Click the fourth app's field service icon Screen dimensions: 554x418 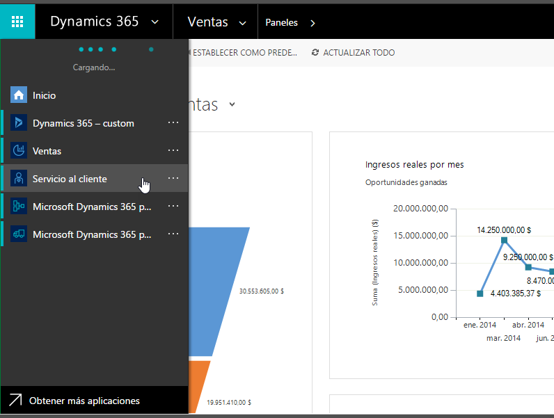tap(19, 207)
